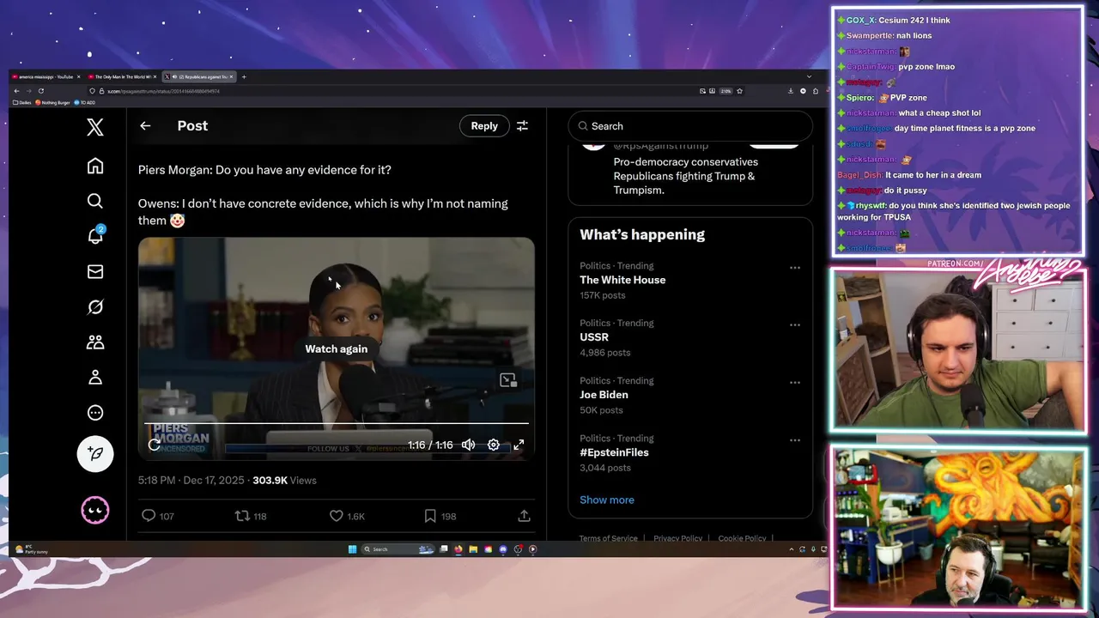Click Show more under What's happening
The width and height of the screenshot is (1099, 618).
[x=607, y=500]
